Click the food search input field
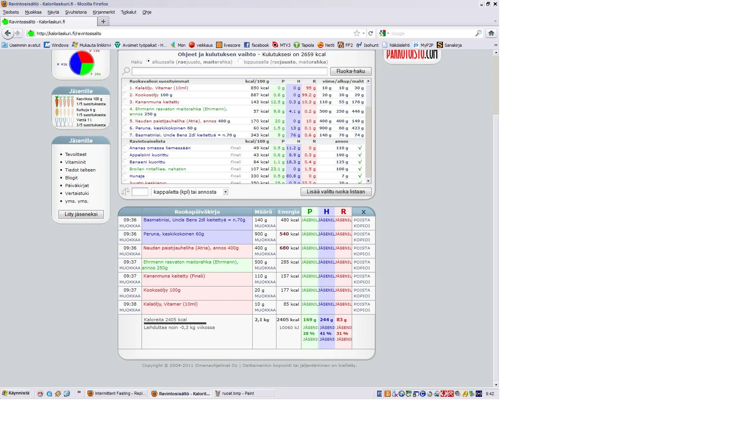 click(229, 71)
